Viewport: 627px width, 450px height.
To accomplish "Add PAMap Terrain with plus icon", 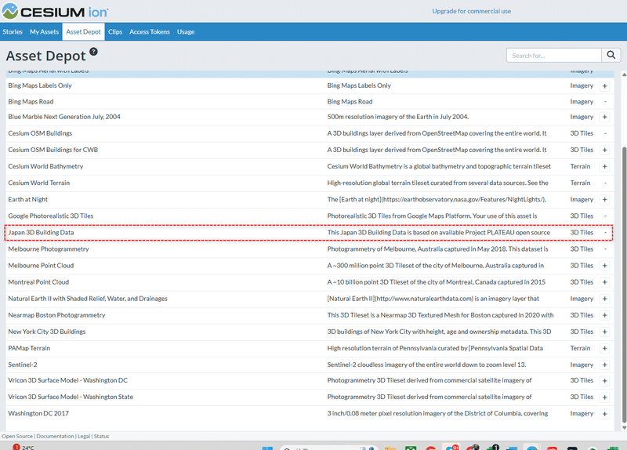I will (x=604, y=348).
